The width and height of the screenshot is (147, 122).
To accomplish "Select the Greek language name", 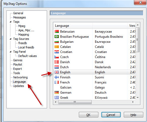I will (x=64, y=98).
